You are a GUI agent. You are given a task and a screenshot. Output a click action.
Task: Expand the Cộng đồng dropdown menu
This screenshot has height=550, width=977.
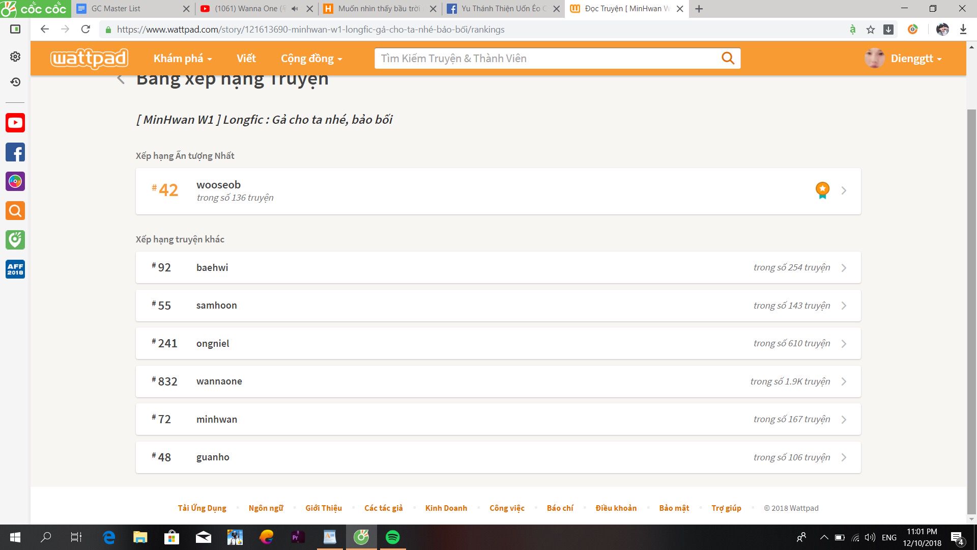[x=311, y=59]
